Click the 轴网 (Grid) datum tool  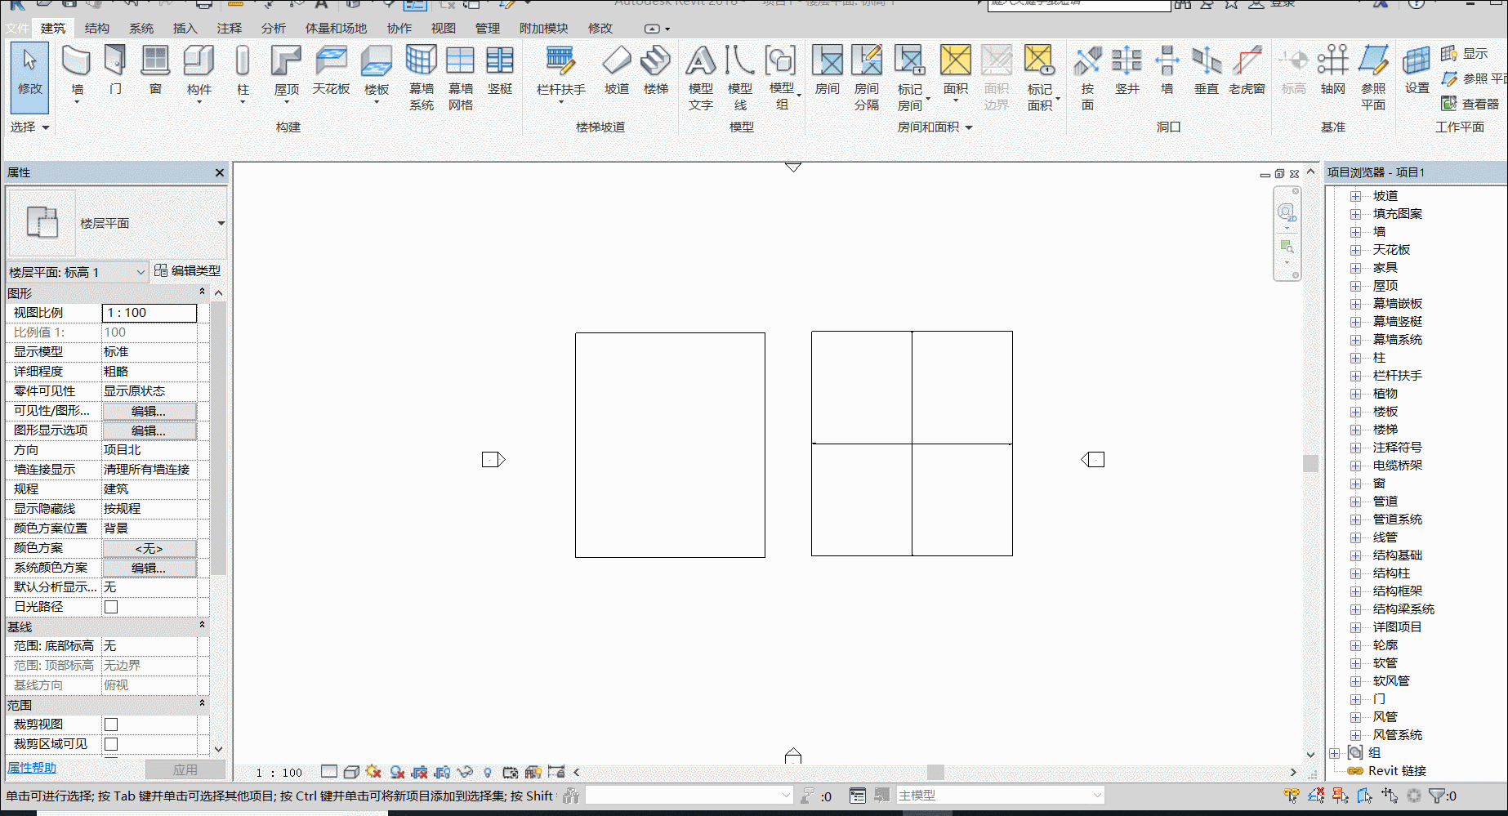[1332, 70]
